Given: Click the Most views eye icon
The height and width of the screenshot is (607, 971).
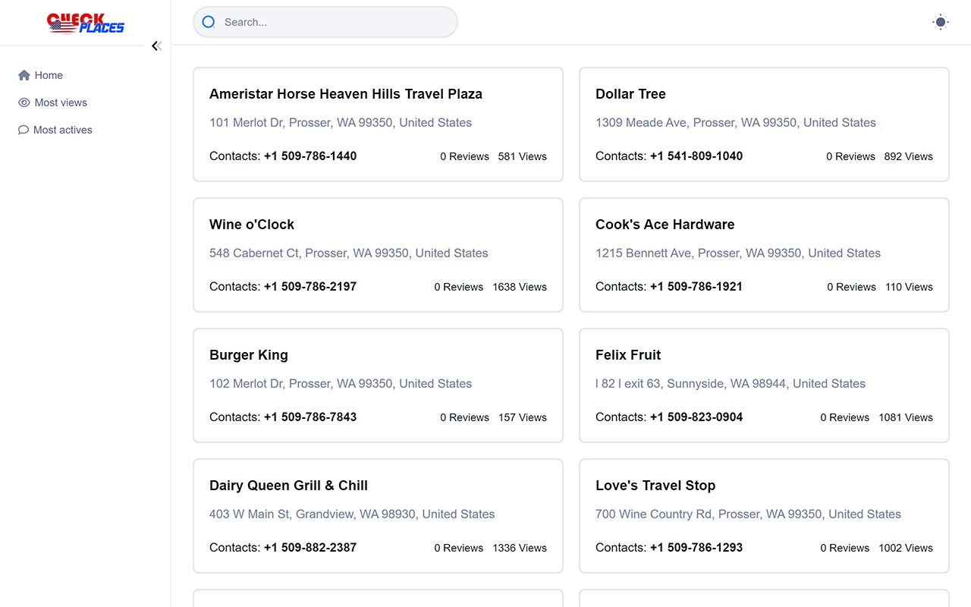Looking at the screenshot, I should 24,102.
